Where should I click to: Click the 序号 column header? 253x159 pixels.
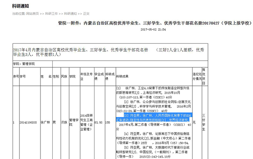[x=16, y=77]
